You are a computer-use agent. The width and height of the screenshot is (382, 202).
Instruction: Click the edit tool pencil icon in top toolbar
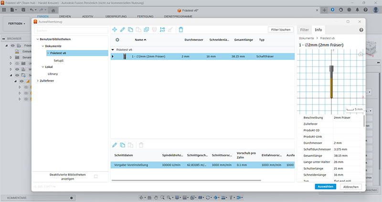pos(123,29)
